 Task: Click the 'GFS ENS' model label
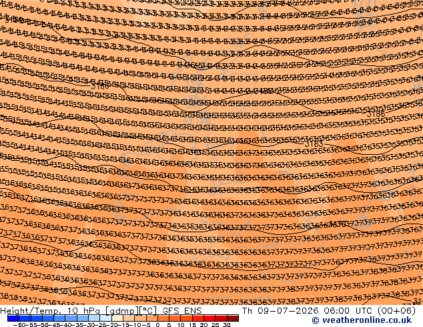tap(182, 311)
